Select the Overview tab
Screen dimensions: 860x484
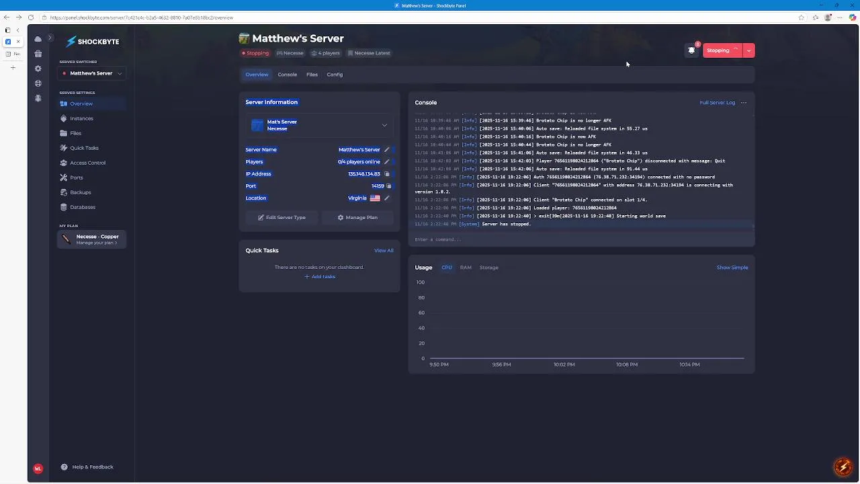pos(257,75)
